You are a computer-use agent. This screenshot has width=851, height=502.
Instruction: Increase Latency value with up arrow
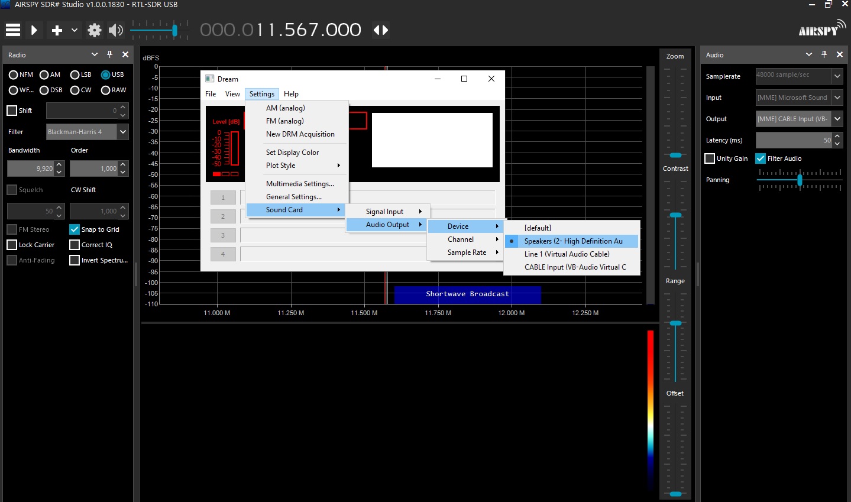pos(837,137)
